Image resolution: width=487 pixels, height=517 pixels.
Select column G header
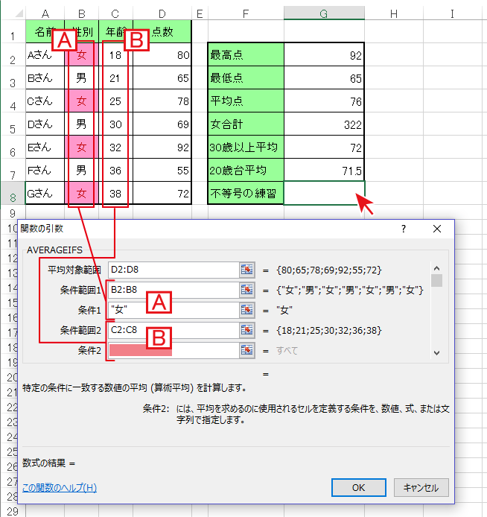324,14
